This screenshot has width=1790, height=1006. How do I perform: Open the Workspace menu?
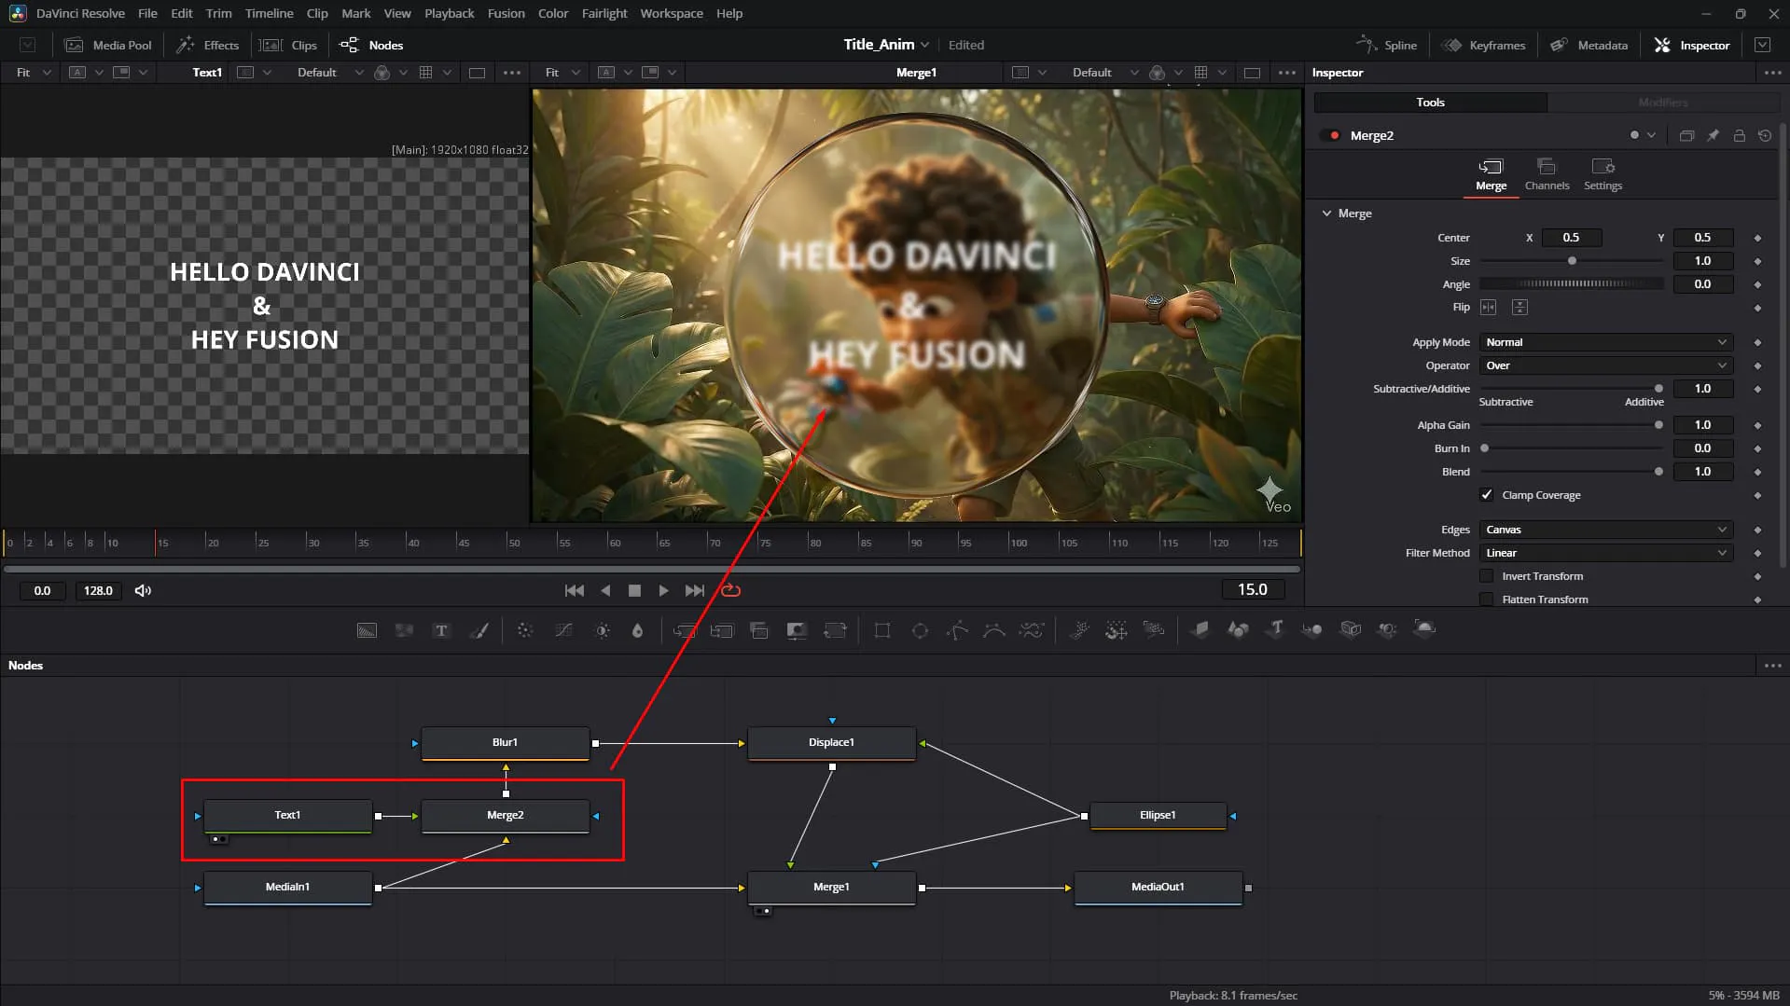(672, 13)
